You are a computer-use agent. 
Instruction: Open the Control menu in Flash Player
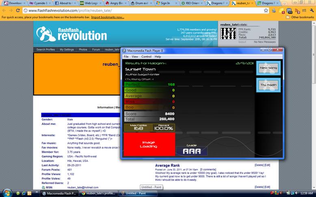pos(146,56)
